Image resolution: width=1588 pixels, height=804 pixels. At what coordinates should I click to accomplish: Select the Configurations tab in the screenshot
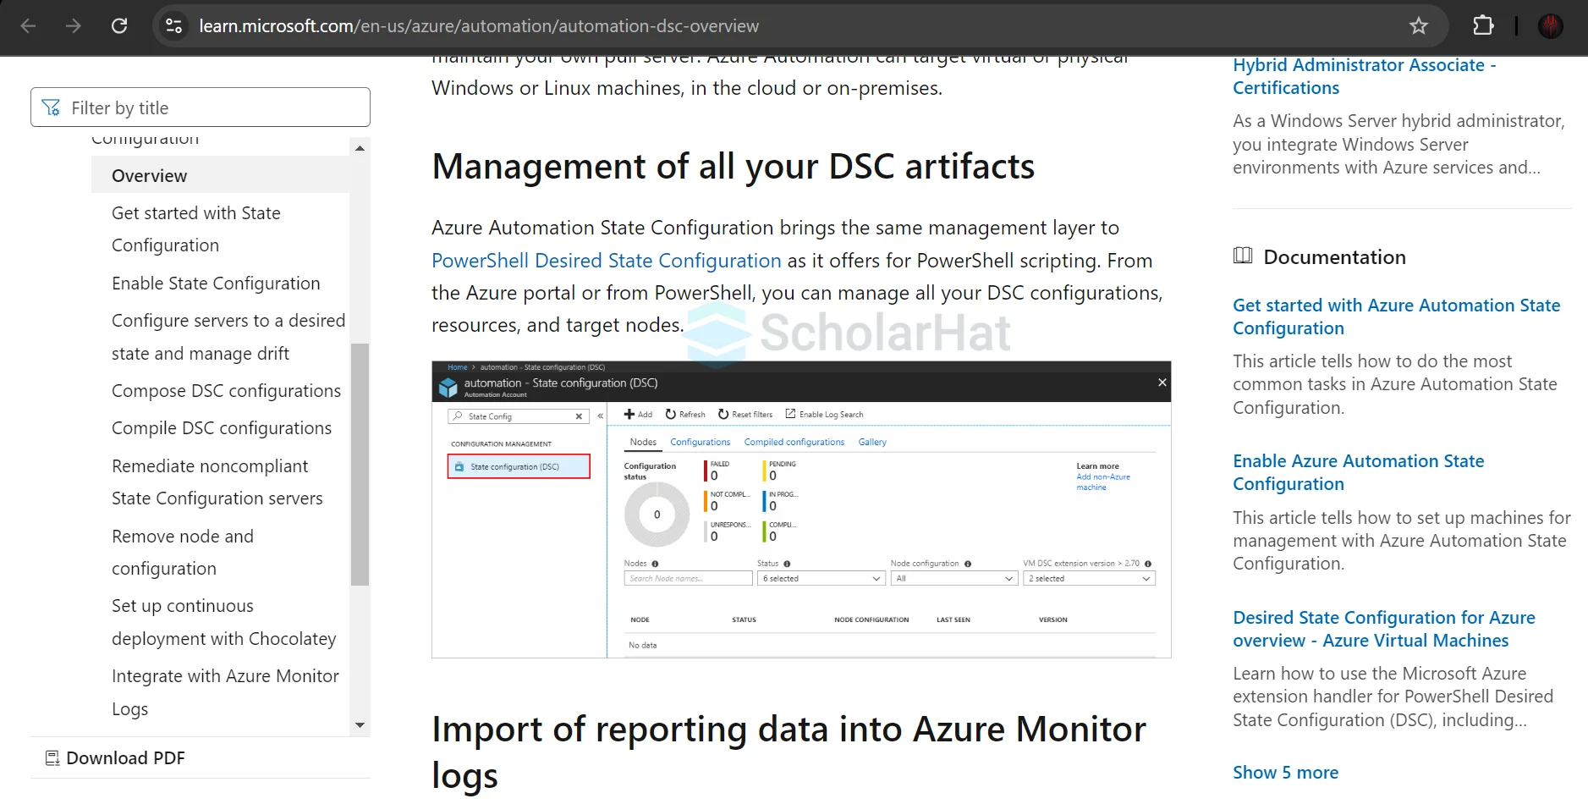point(700,442)
